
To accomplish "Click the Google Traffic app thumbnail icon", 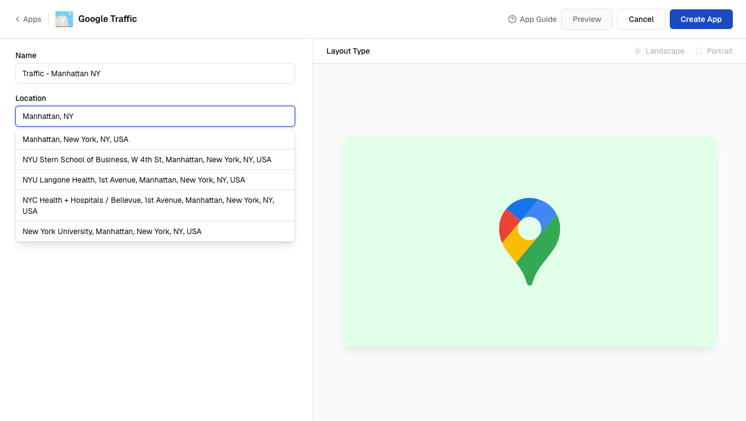I will [x=64, y=19].
